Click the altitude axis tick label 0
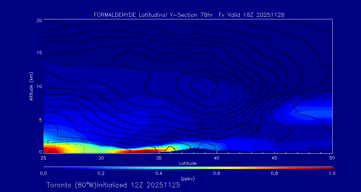Image resolution: width=361 pixels, height=192 pixels. (x=40, y=152)
